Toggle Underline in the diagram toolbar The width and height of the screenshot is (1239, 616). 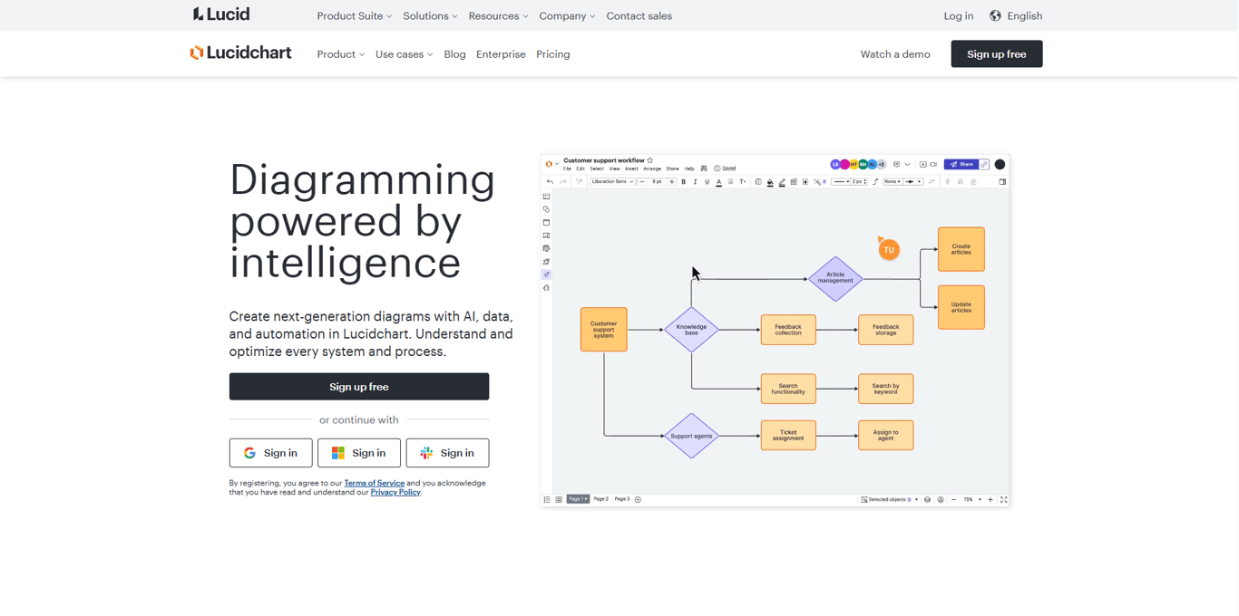point(707,182)
